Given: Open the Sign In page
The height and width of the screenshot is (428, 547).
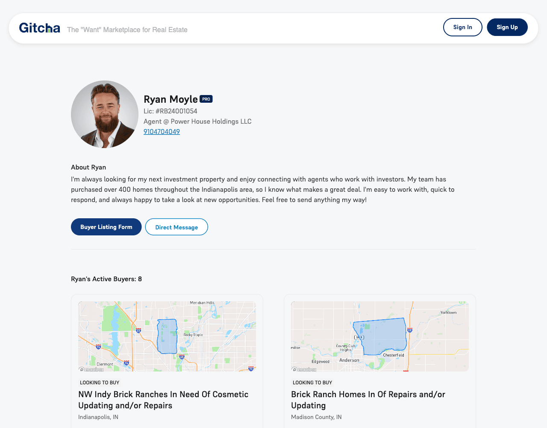Looking at the screenshot, I should (463, 27).
